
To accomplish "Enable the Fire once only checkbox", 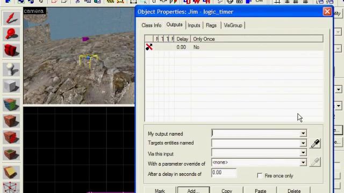I will pyautogui.click(x=260, y=175).
